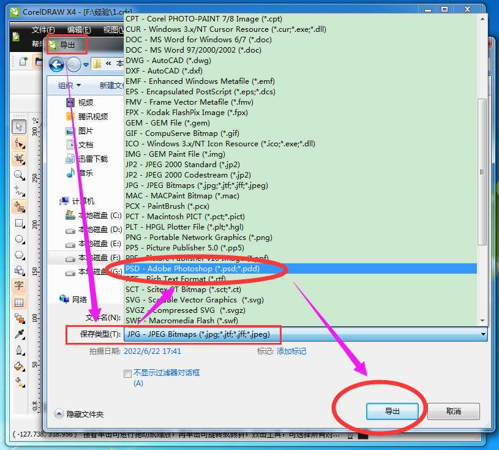This screenshot has width=499, height=450.
Task: Click the format list scroll-up arrow
Action: pyautogui.click(x=482, y=19)
